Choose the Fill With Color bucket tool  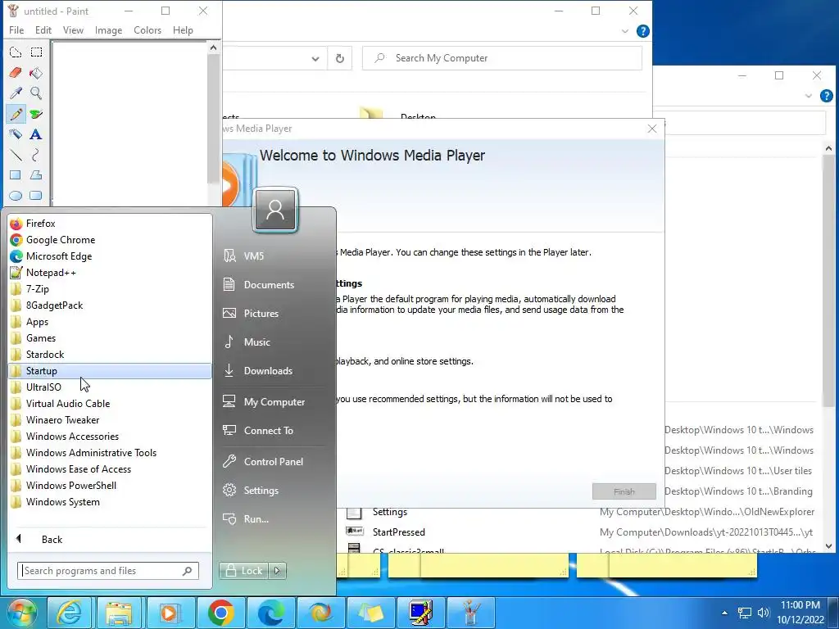point(36,73)
